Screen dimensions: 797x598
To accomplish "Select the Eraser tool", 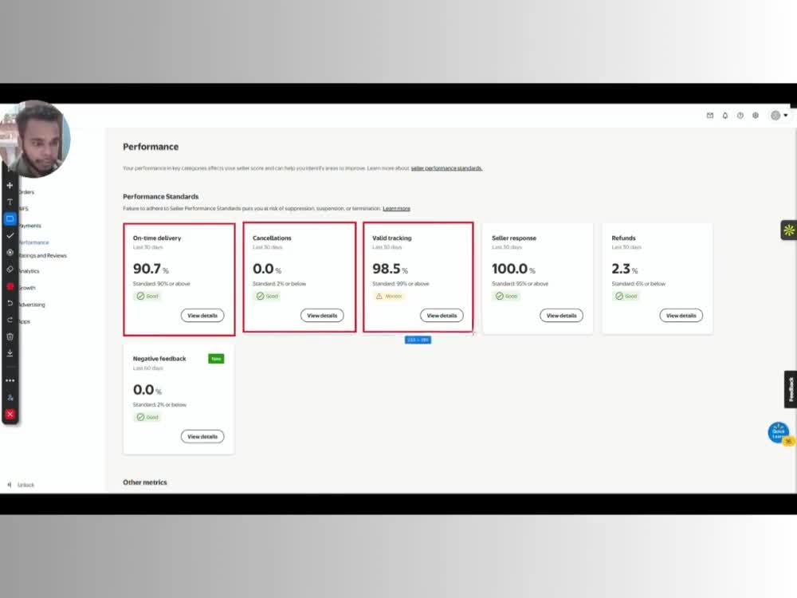I will pyautogui.click(x=10, y=269).
